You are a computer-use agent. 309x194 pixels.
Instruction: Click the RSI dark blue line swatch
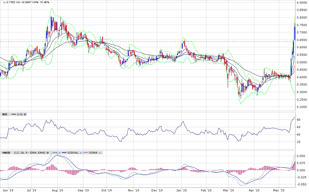(14, 114)
